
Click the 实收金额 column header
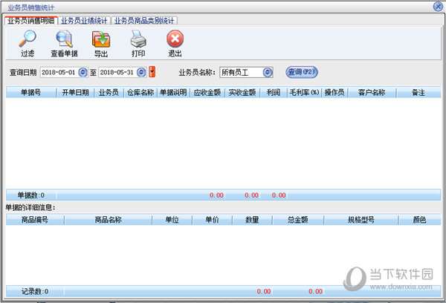[242, 92]
